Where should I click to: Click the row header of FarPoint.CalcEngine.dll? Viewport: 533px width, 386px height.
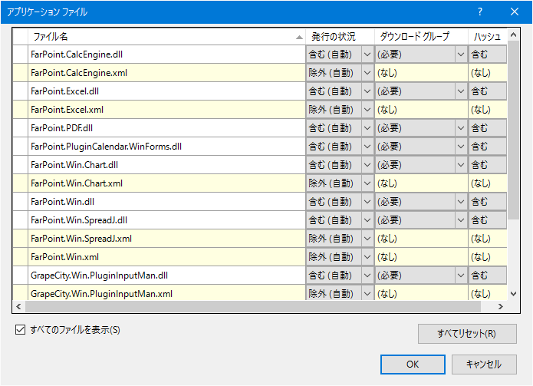tap(21, 54)
